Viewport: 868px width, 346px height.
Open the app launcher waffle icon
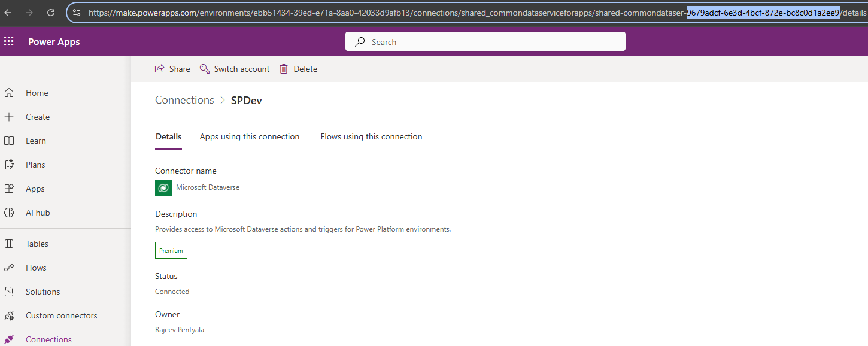(9, 41)
